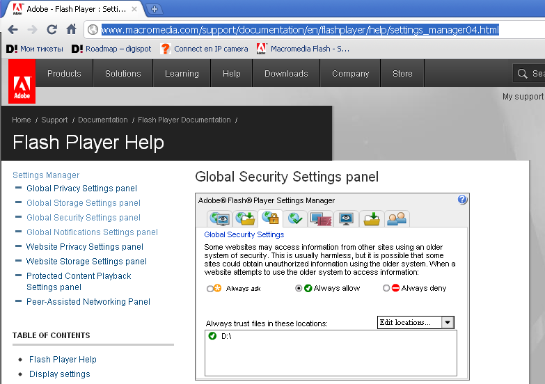Select the Always allow radio button
The height and width of the screenshot is (384, 545).
299,288
